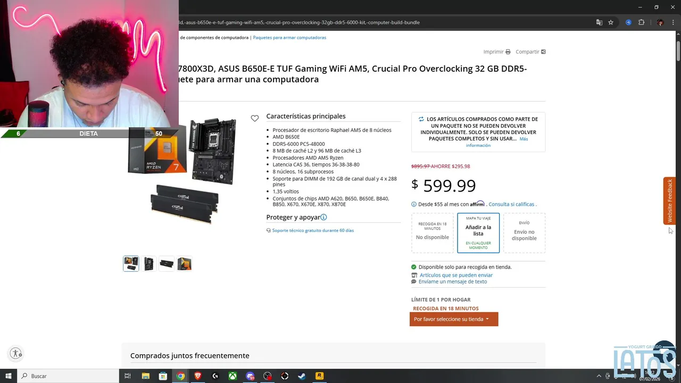Click the info icon beside Proteger y apoyar
681x383 pixels.
pos(323,217)
